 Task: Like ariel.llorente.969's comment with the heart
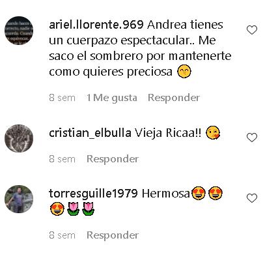point(252,30)
